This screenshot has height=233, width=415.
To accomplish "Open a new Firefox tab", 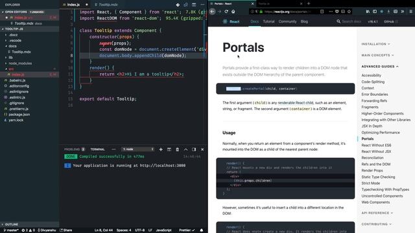I will pyautogui.click(x=309, y=4).
